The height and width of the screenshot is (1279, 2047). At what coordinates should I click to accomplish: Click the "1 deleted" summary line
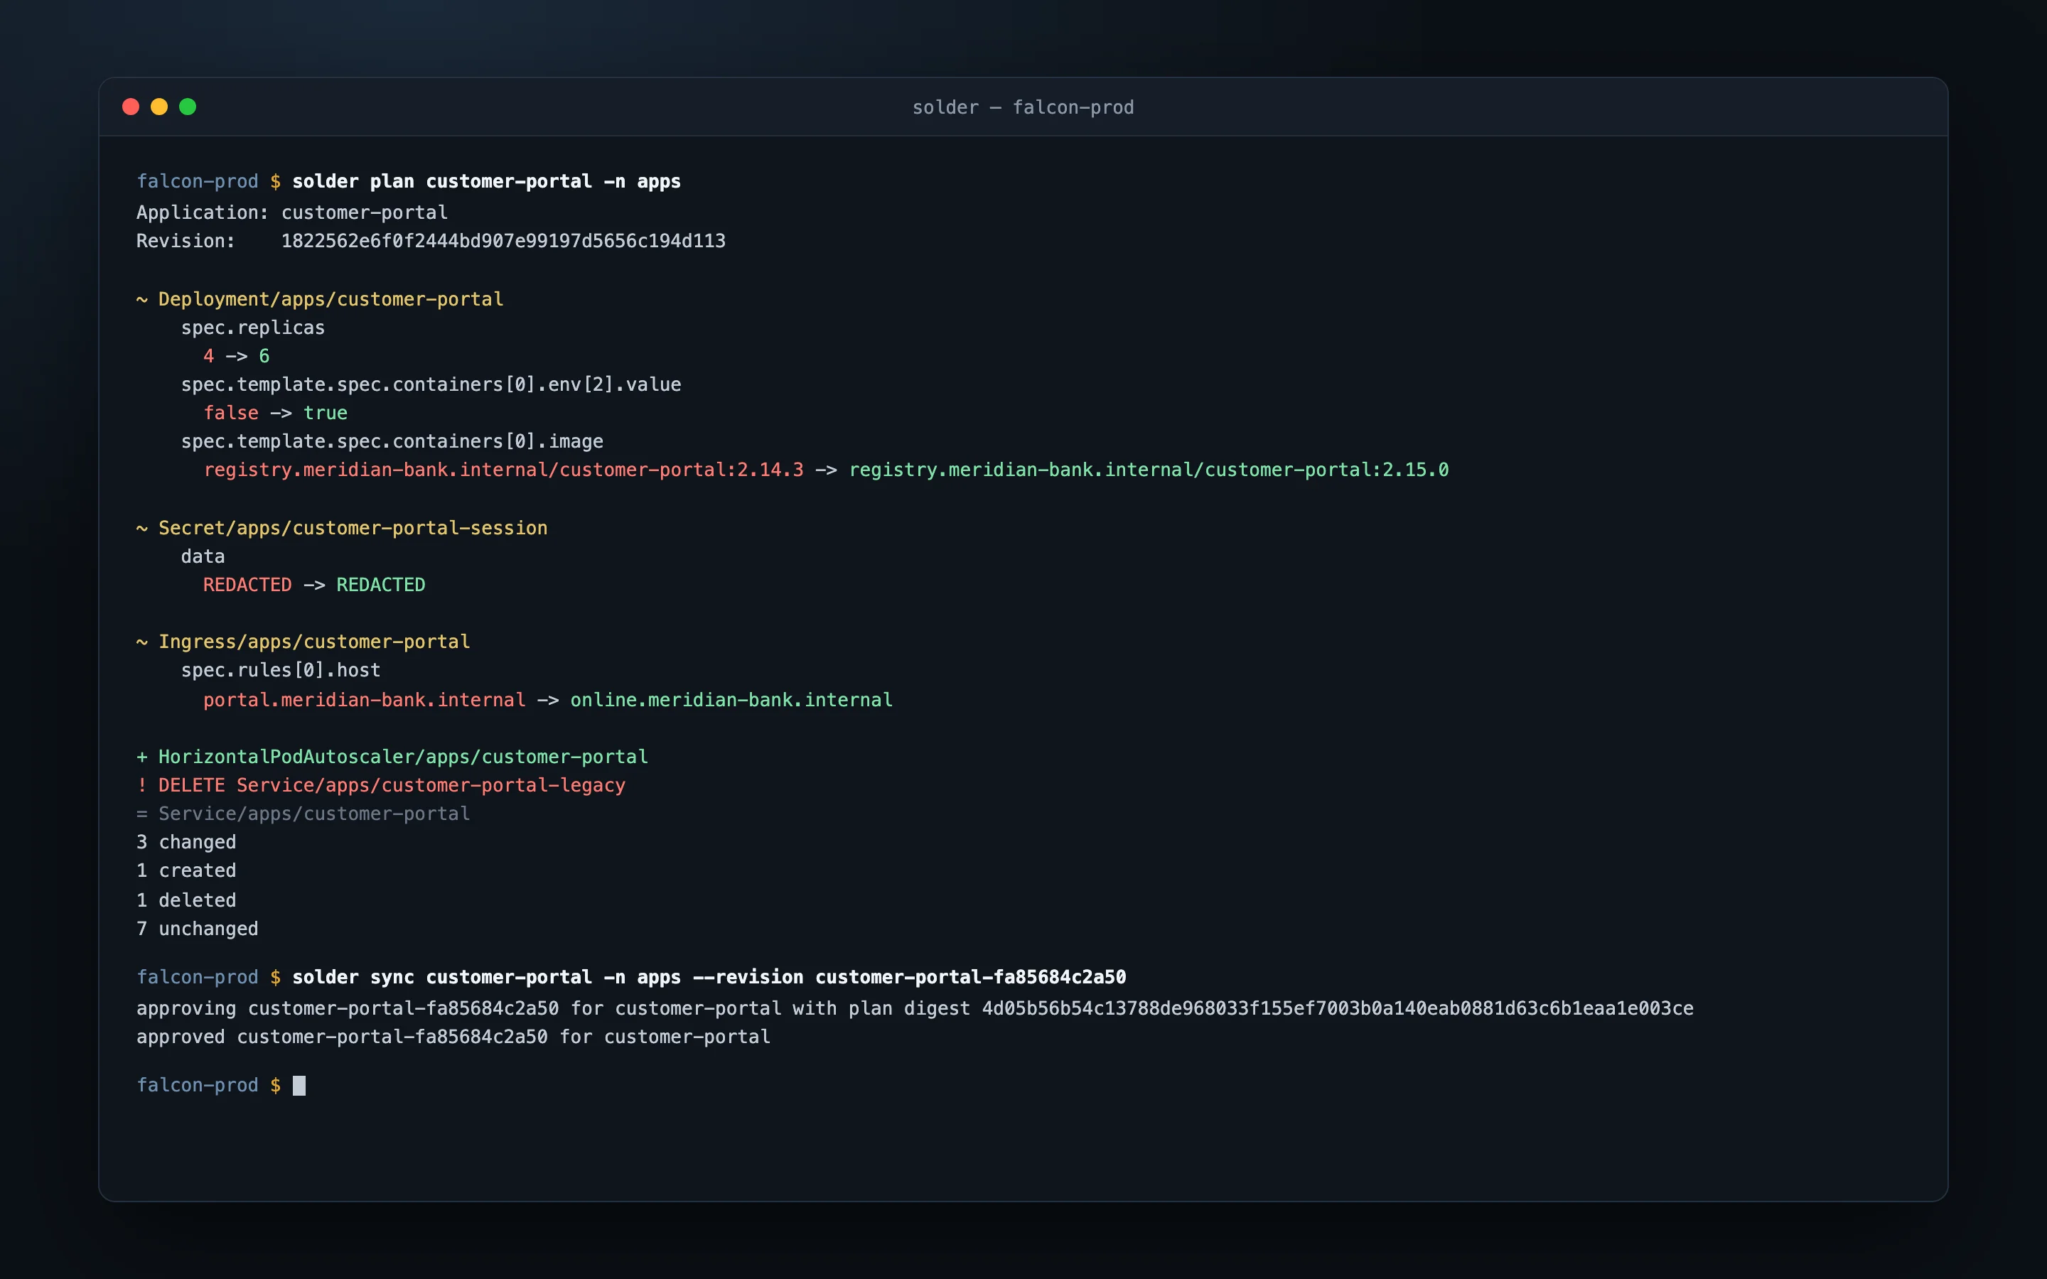click(186, 900)
